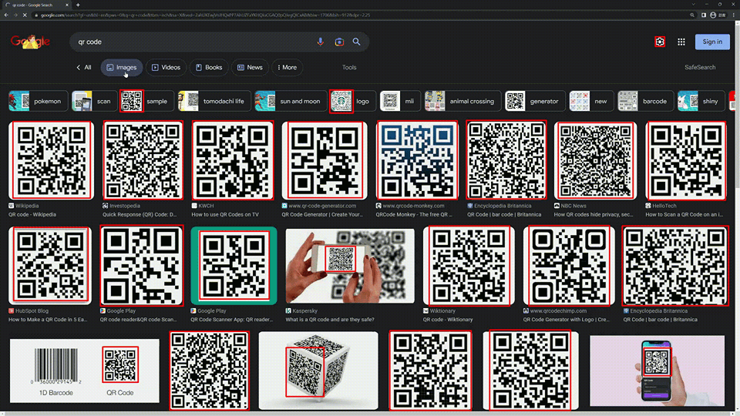Click the voice search microphone icon

click(x=321, y=42)
